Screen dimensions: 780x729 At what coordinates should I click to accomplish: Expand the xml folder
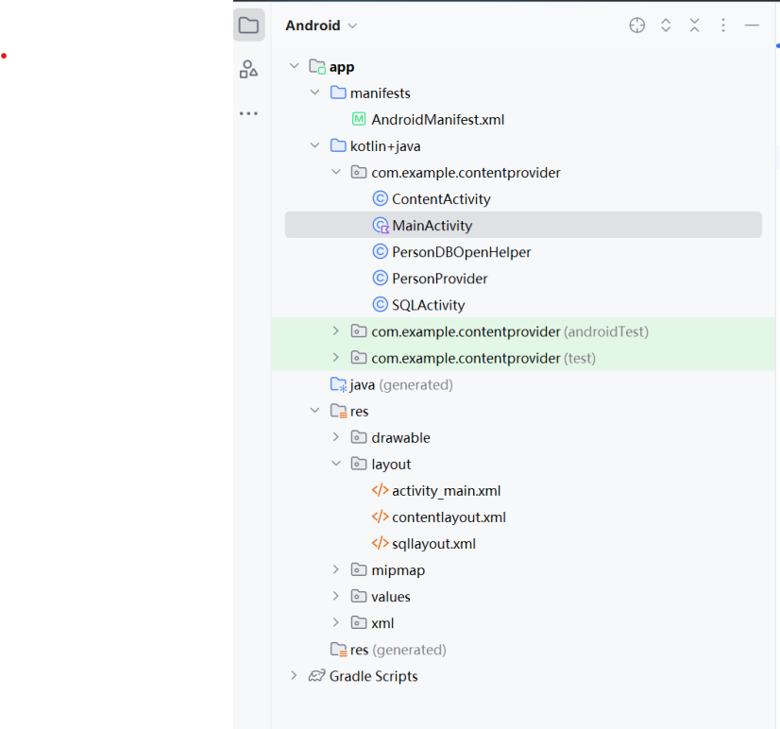pos(336,622)
